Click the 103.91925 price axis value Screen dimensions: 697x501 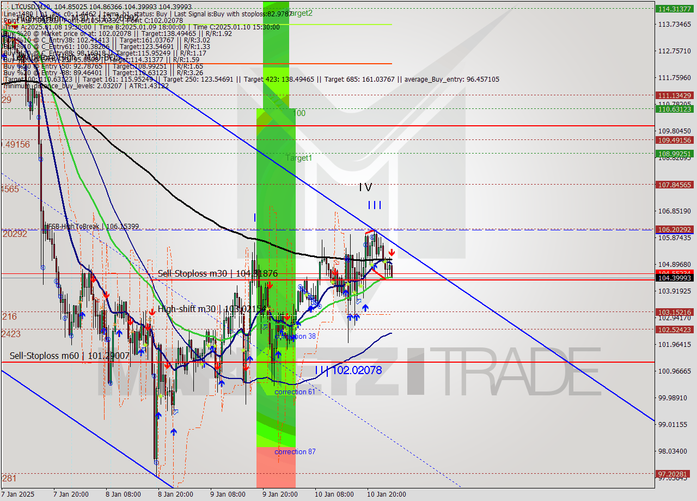point(675,291)
